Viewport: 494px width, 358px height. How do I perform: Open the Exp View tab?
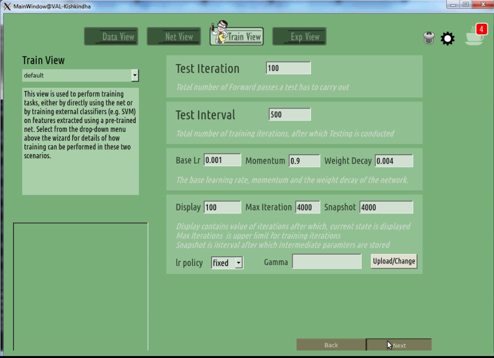click(x=299, y=37)
